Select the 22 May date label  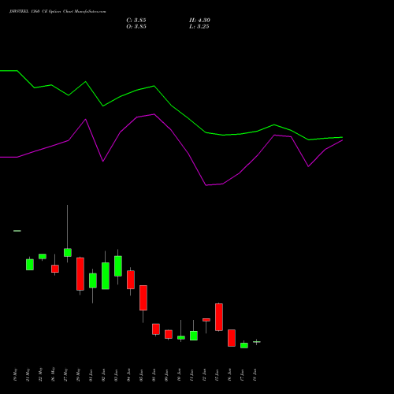(41, 375)
